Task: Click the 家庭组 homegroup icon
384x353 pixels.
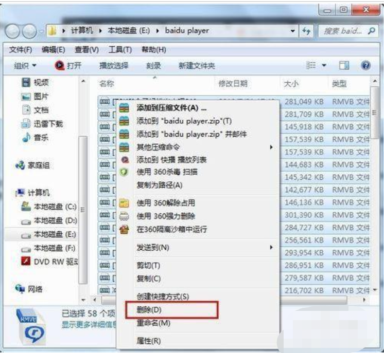Action: tap(20, 165)
